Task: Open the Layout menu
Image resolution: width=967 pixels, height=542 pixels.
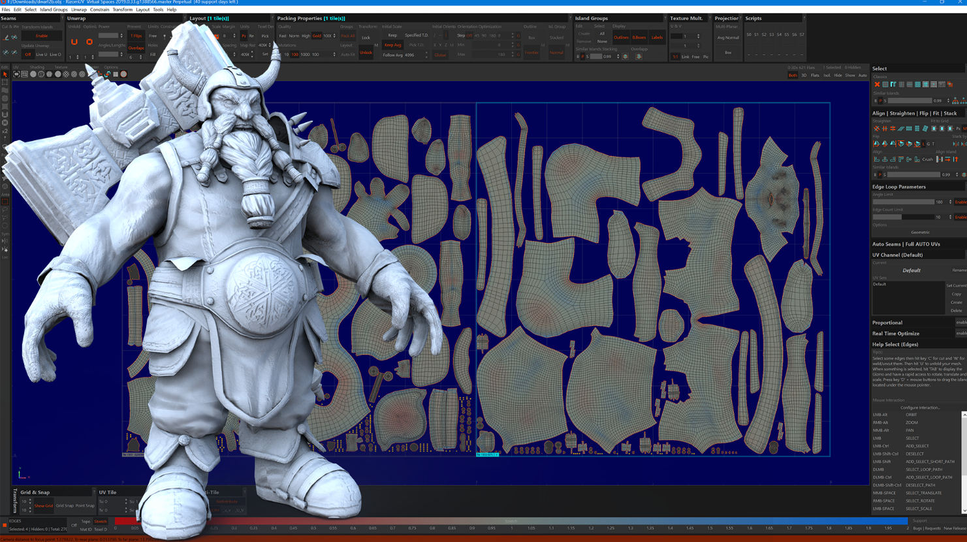Action: coord(142,10)
